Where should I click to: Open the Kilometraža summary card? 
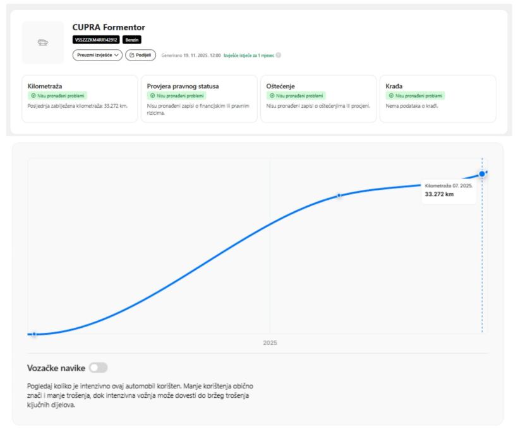point(79,98)
